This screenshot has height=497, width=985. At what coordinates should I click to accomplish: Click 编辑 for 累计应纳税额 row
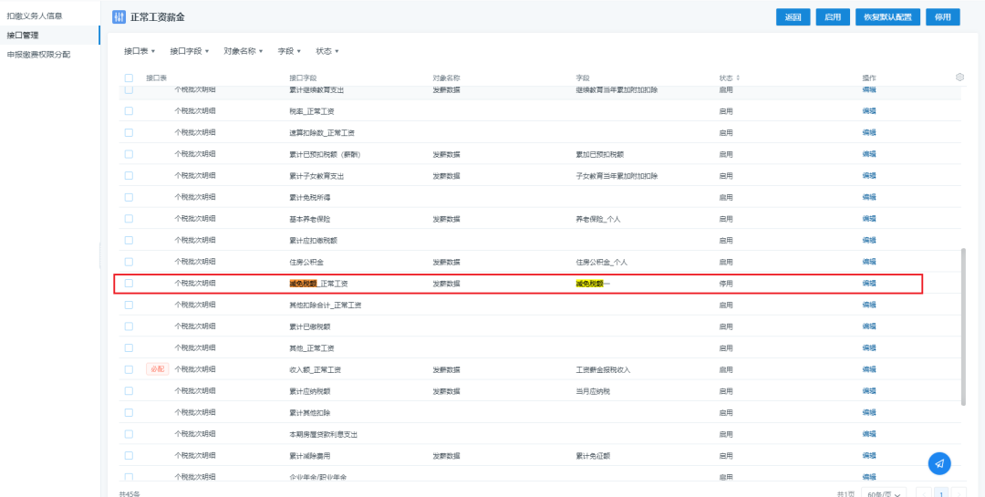(x=869, y=391)
